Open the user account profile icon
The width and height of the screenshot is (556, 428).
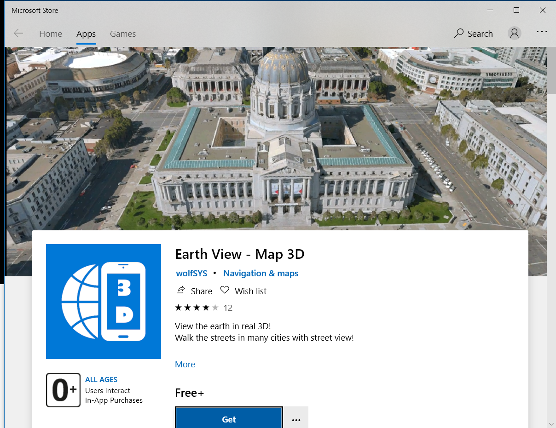point(514,33)
